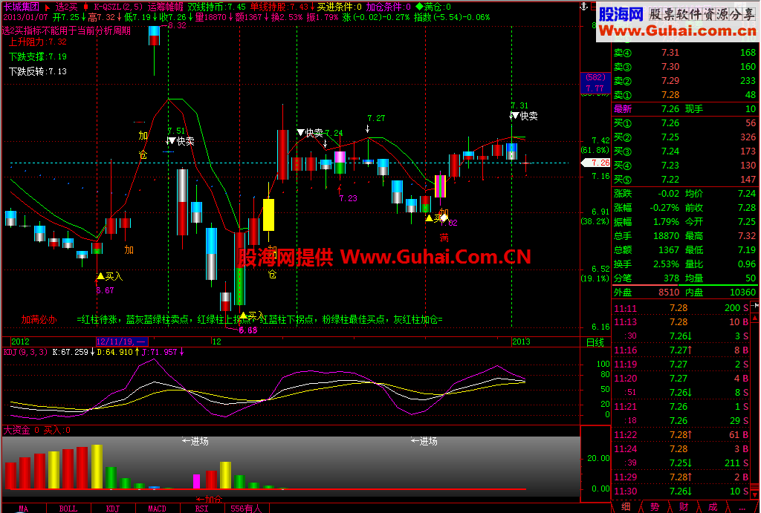
Task: Open the 势 trend tab
Action: click(655, 507)
